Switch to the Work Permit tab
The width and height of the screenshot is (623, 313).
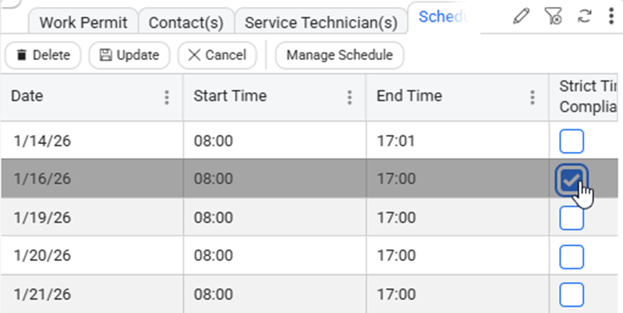84,23
